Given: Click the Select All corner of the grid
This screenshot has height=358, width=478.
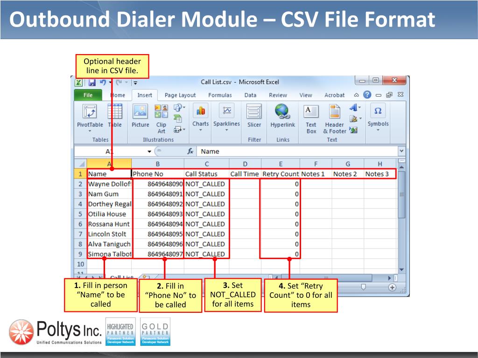Looking at the screenshot, I should (81, 164).
